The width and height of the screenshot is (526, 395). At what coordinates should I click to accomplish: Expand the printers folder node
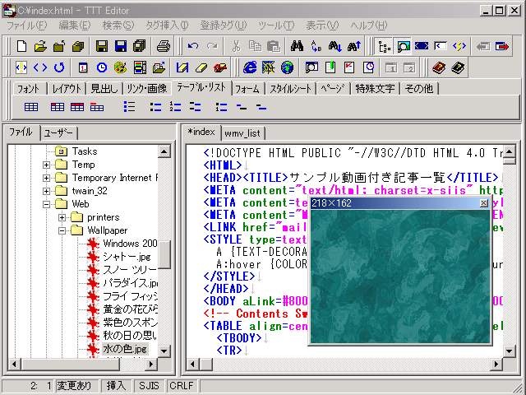pos(62,217)
